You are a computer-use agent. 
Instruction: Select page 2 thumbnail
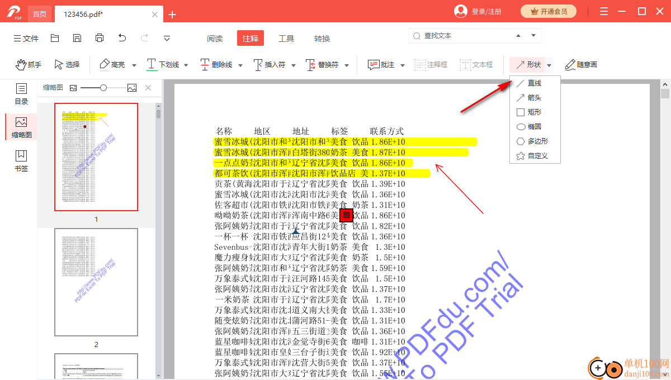point(96,282)
